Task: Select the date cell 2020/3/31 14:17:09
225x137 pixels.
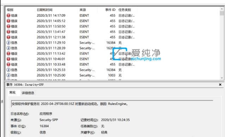Action: coord(51,15)
